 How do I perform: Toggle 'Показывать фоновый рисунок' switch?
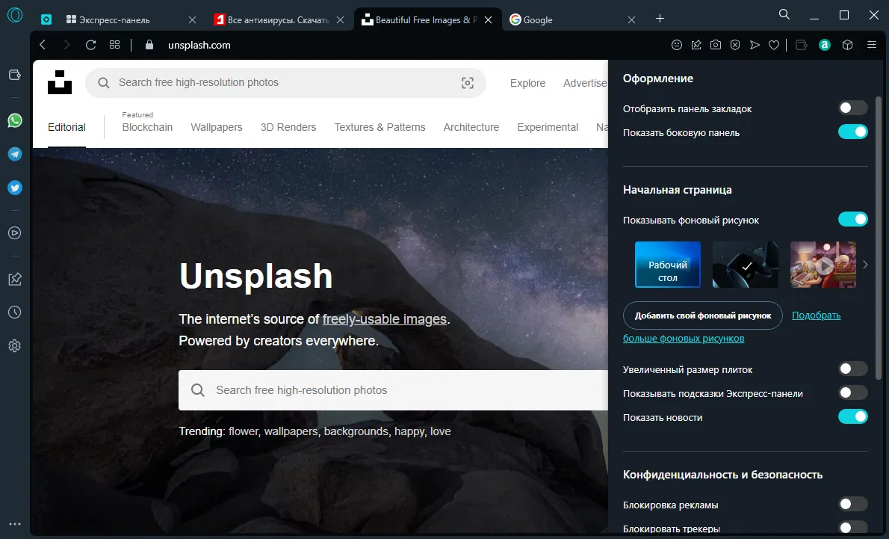pos(852,219)
